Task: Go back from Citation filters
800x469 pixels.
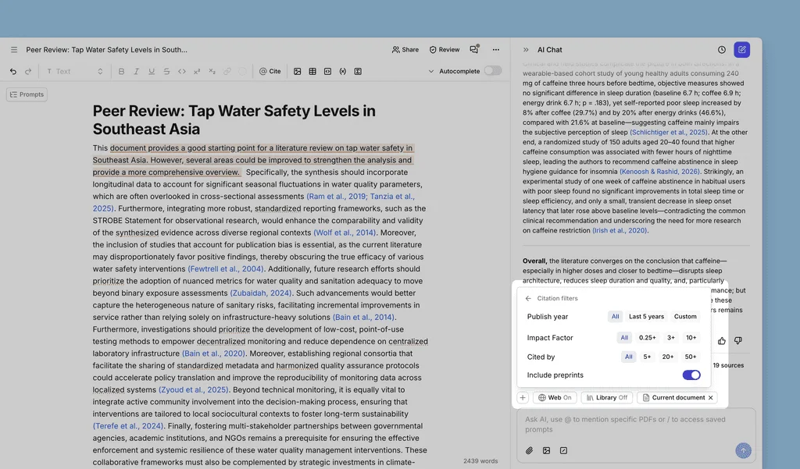Action: (528, 298)
